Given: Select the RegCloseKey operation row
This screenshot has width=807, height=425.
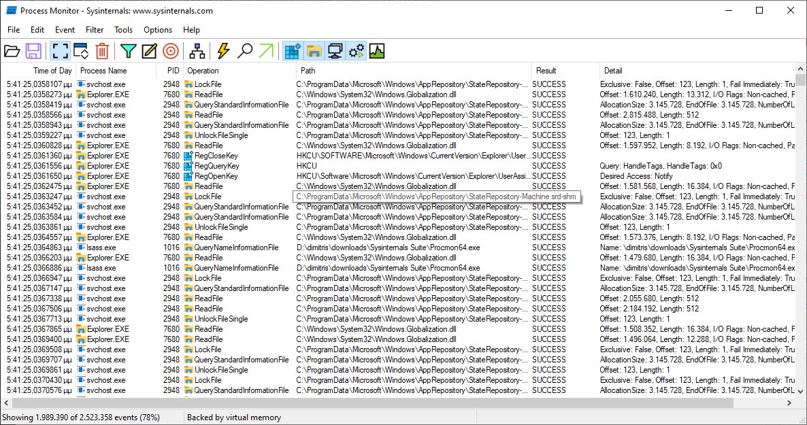Looking at the screenshot, I should coord(398,156).
